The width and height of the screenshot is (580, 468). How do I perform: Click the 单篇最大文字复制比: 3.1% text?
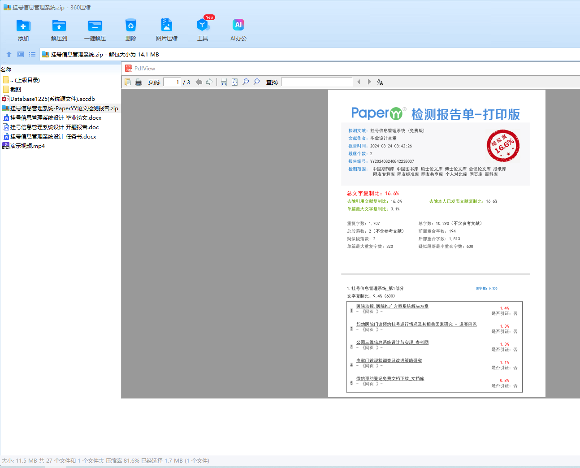click(x=373, y=209)
